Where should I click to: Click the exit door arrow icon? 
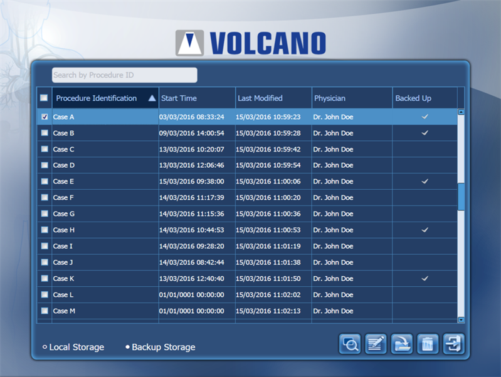(454, 344)
